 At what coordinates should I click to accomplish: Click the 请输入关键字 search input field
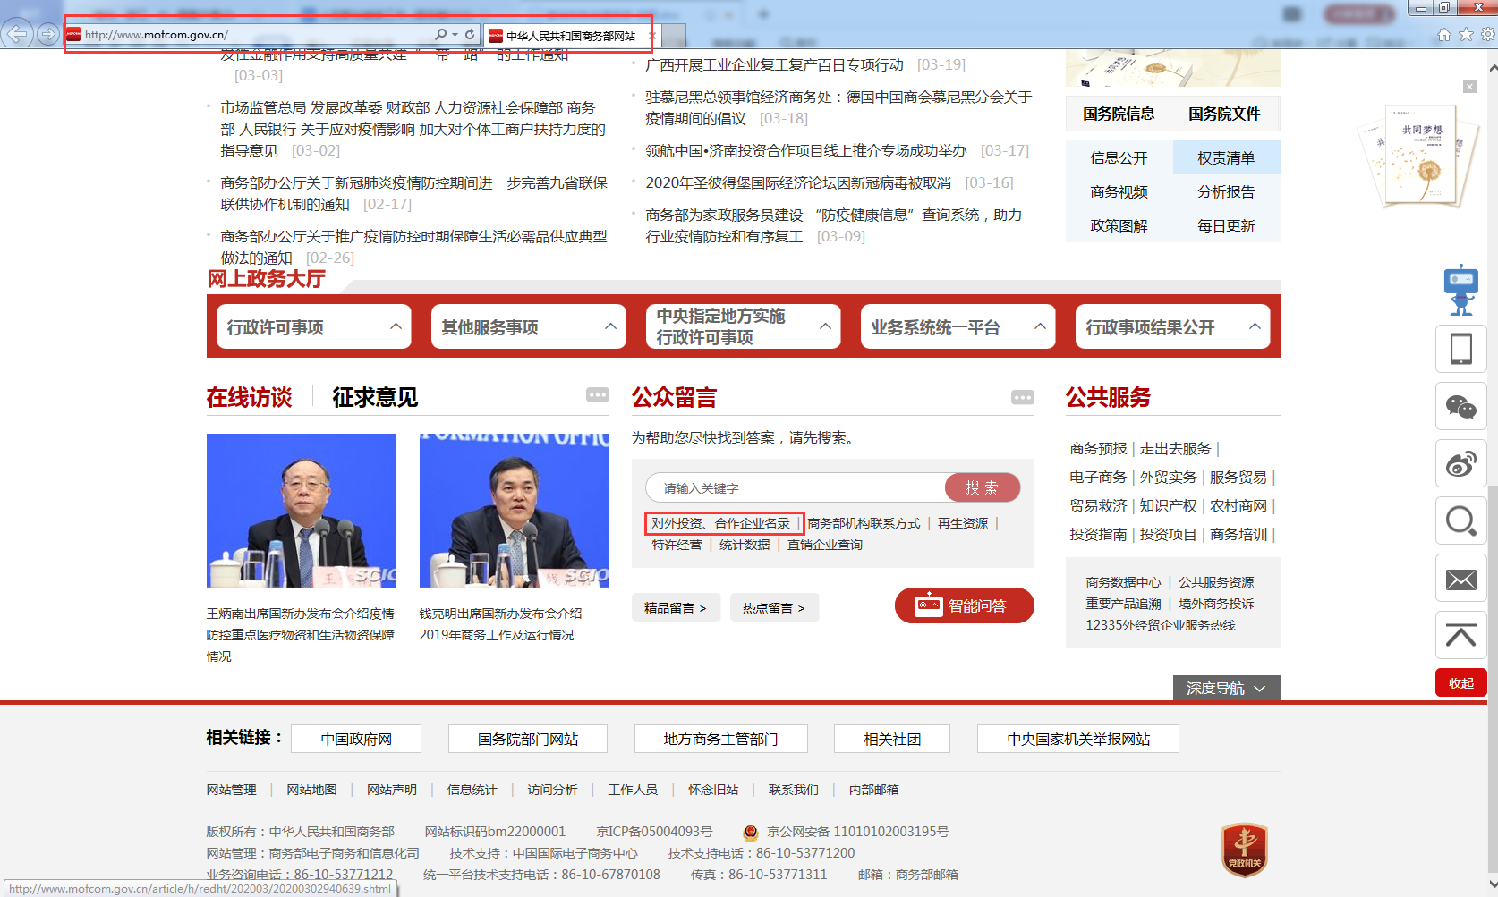(796, 488)
